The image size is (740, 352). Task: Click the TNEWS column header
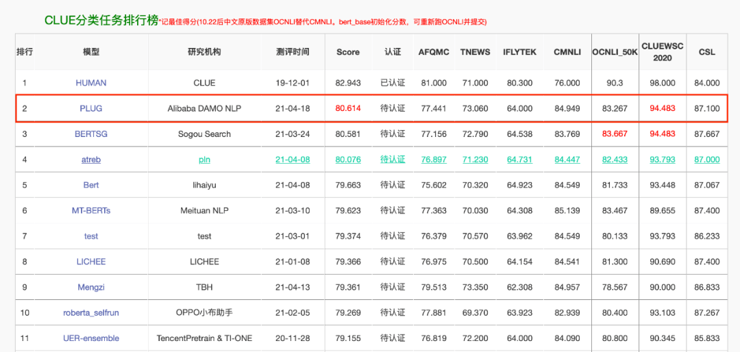[475, 52]
